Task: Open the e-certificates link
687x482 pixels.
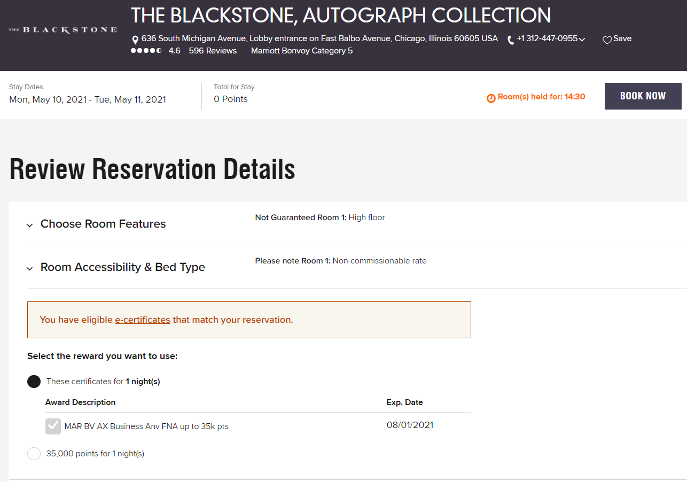Action: (143, 320)
